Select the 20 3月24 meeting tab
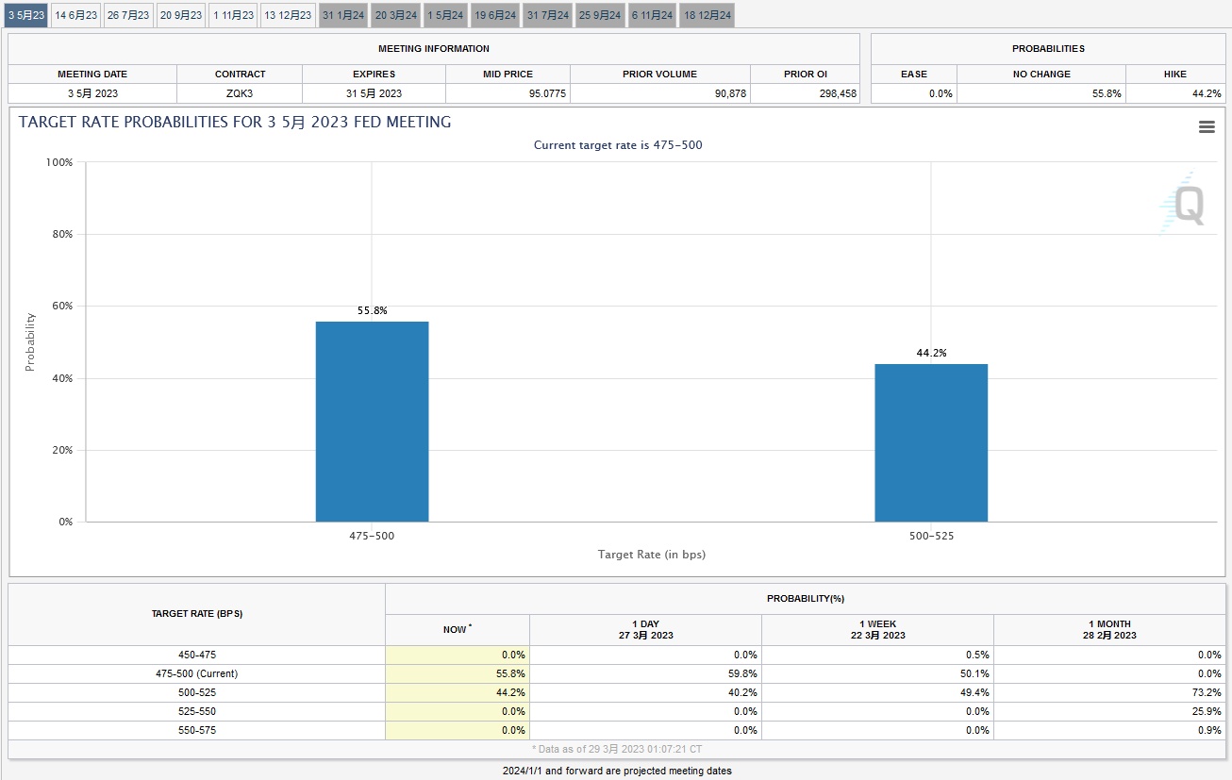 [x=395, y=15]
